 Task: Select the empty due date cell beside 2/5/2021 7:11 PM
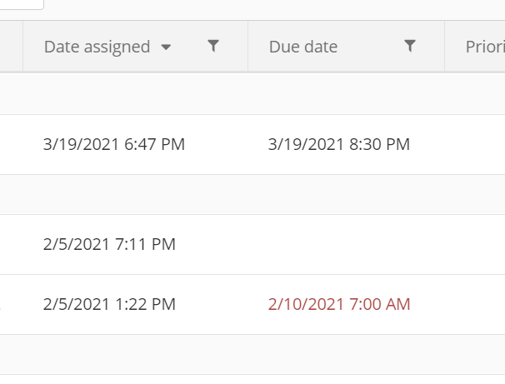pos(346,245)
